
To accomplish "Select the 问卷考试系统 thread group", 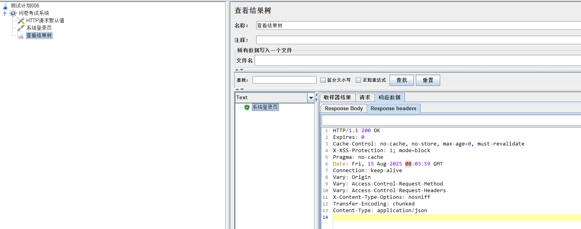I will (x=34, y=13).
